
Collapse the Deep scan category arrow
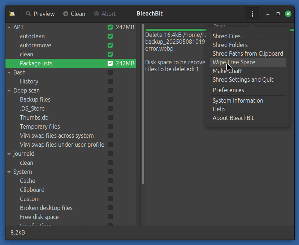coord(9,91)
